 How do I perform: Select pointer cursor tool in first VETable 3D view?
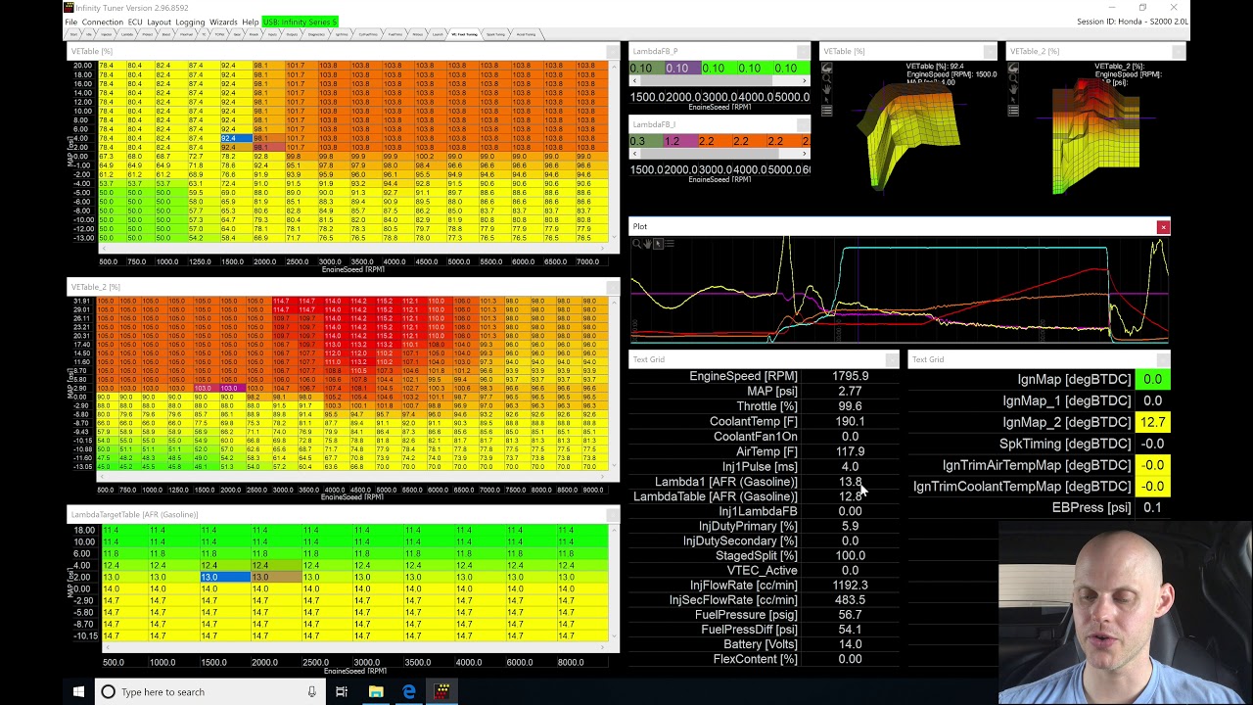click(827, 100)
